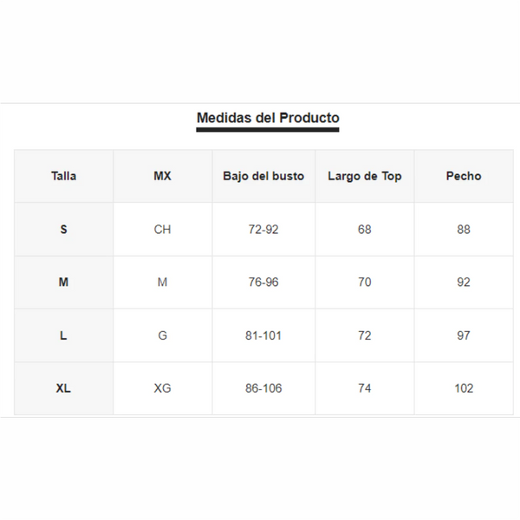520x520 pixels.
Task: Select the L size row label
Action: 63,335
